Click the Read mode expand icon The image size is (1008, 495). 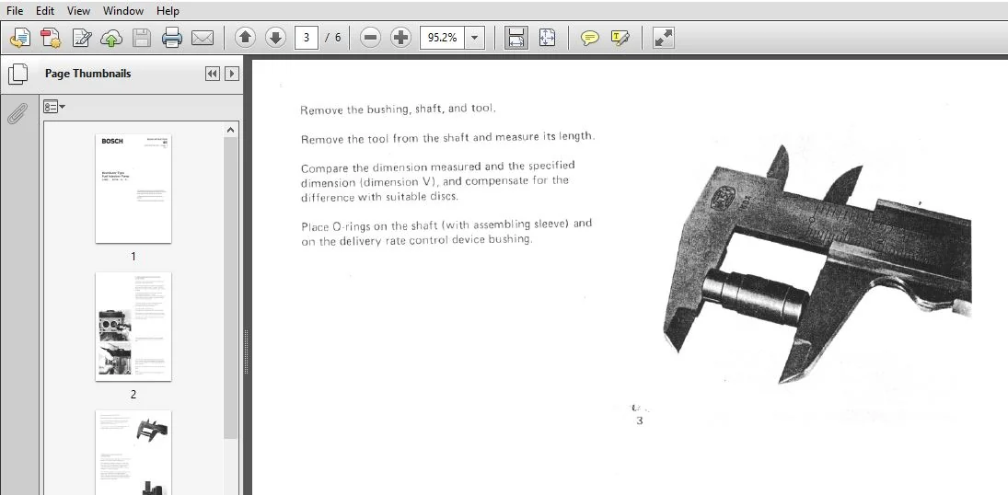tap(663, 38)
